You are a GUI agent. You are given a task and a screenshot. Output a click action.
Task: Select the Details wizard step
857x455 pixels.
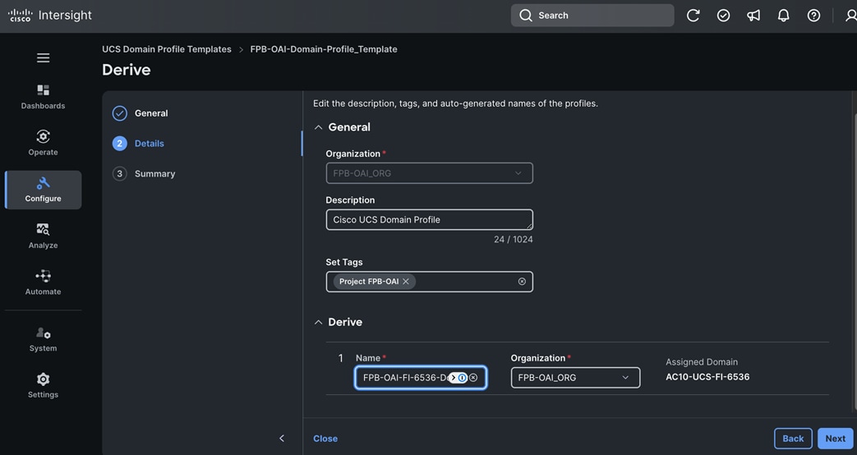tap(138, 143)
